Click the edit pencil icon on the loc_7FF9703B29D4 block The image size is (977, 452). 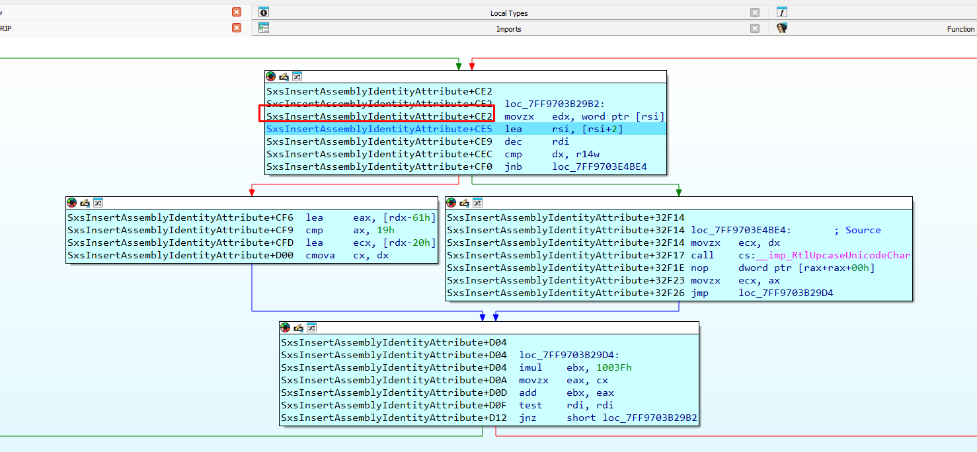[x=298, y=328]
